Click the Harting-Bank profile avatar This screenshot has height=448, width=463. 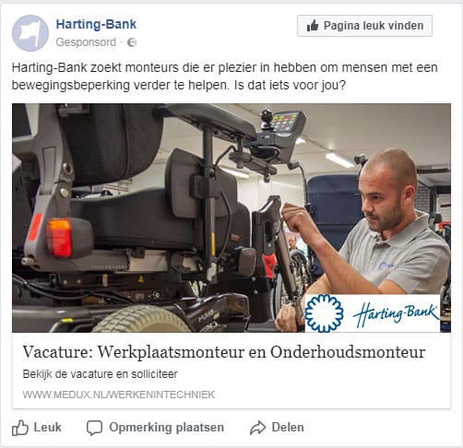[30, 33]
